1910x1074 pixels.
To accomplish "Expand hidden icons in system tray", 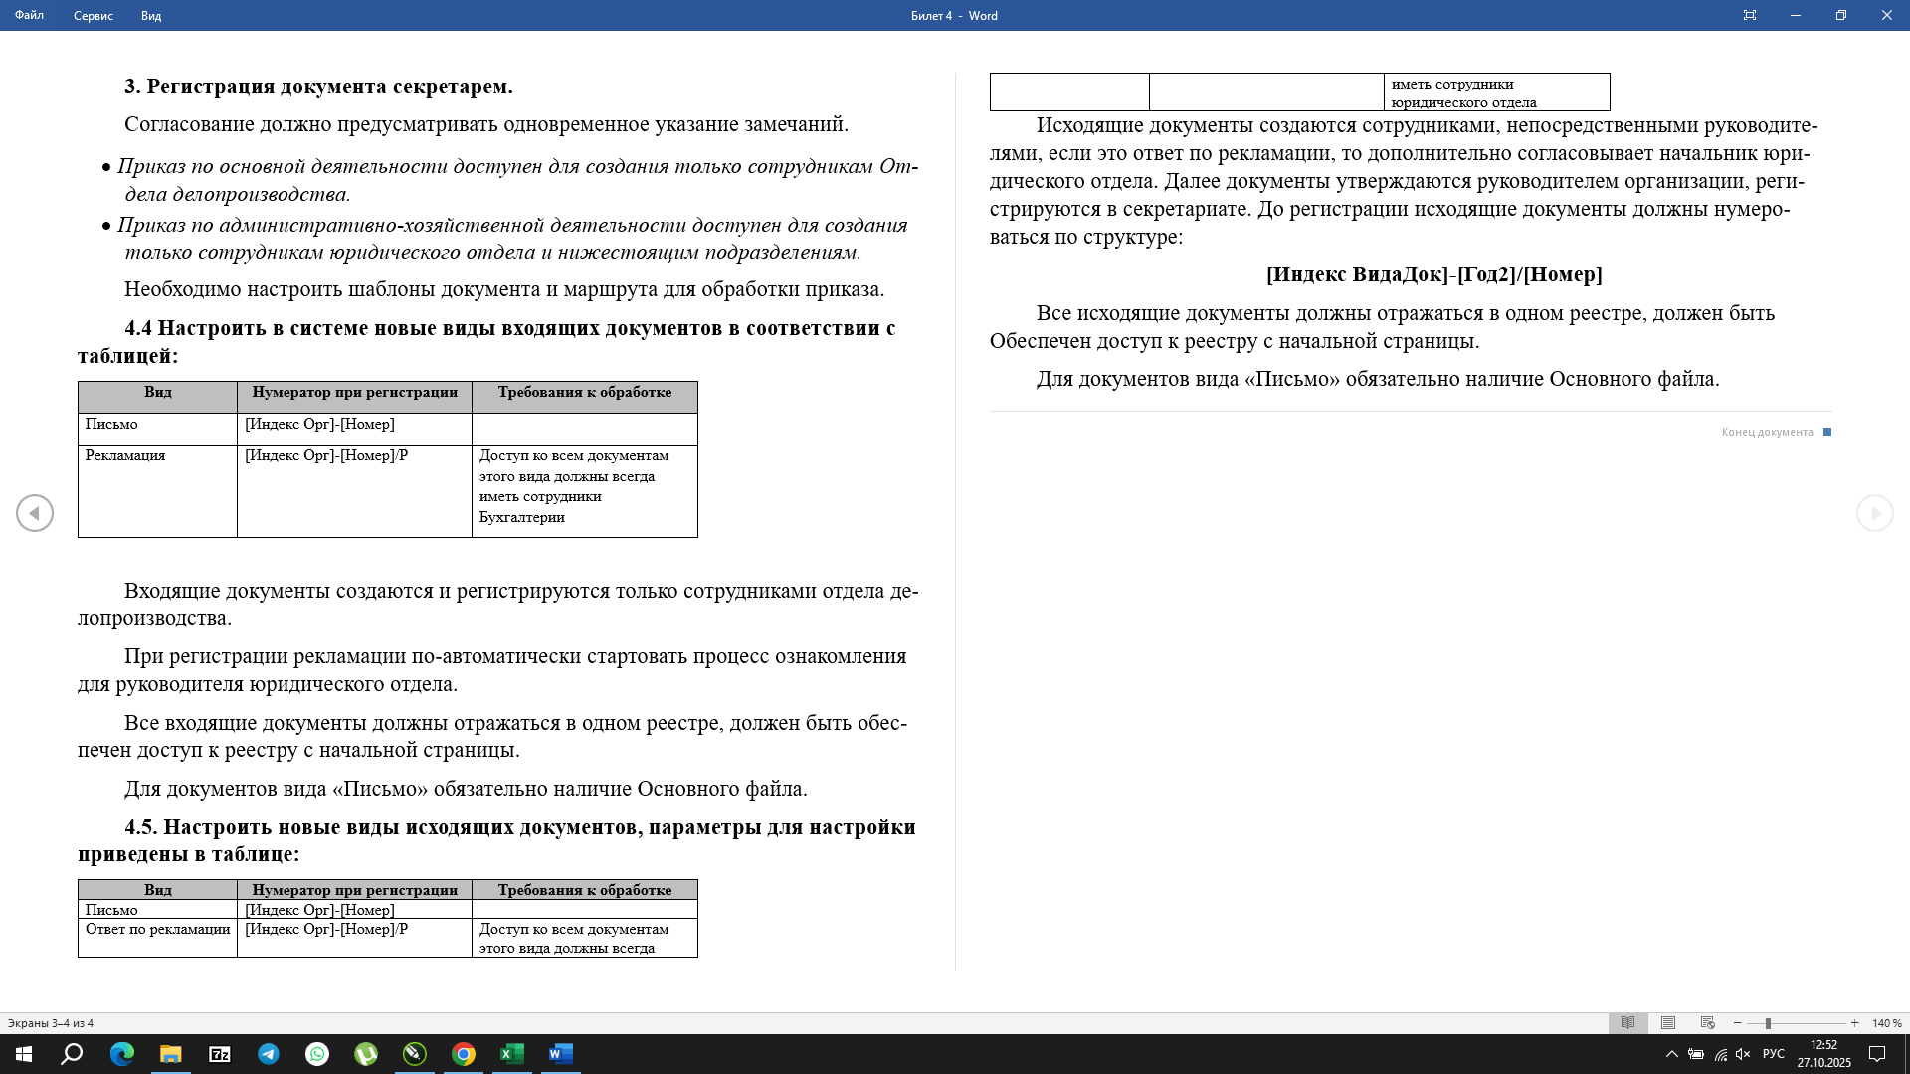I will point(1672,1055).
